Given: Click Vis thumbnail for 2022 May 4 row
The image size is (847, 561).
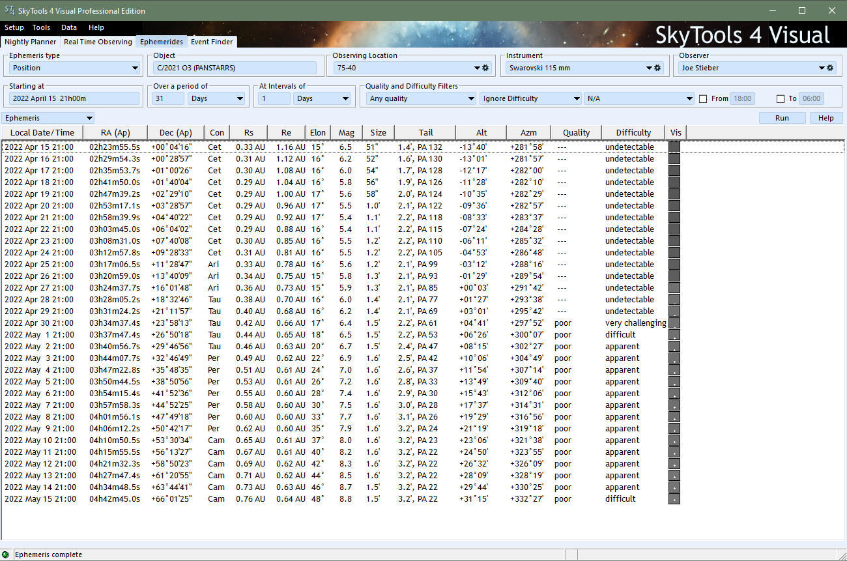Looking at the screenshot, I should pos(674,370).
